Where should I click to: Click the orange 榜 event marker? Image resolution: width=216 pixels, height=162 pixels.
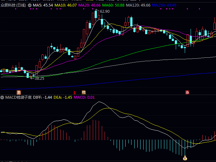(x=84, y=92)
